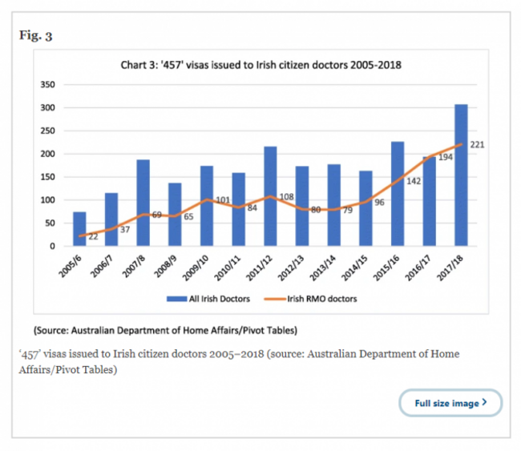This screenshot has height=451, width=521.
Task: Click the data label 80
Action: [316, 210]
